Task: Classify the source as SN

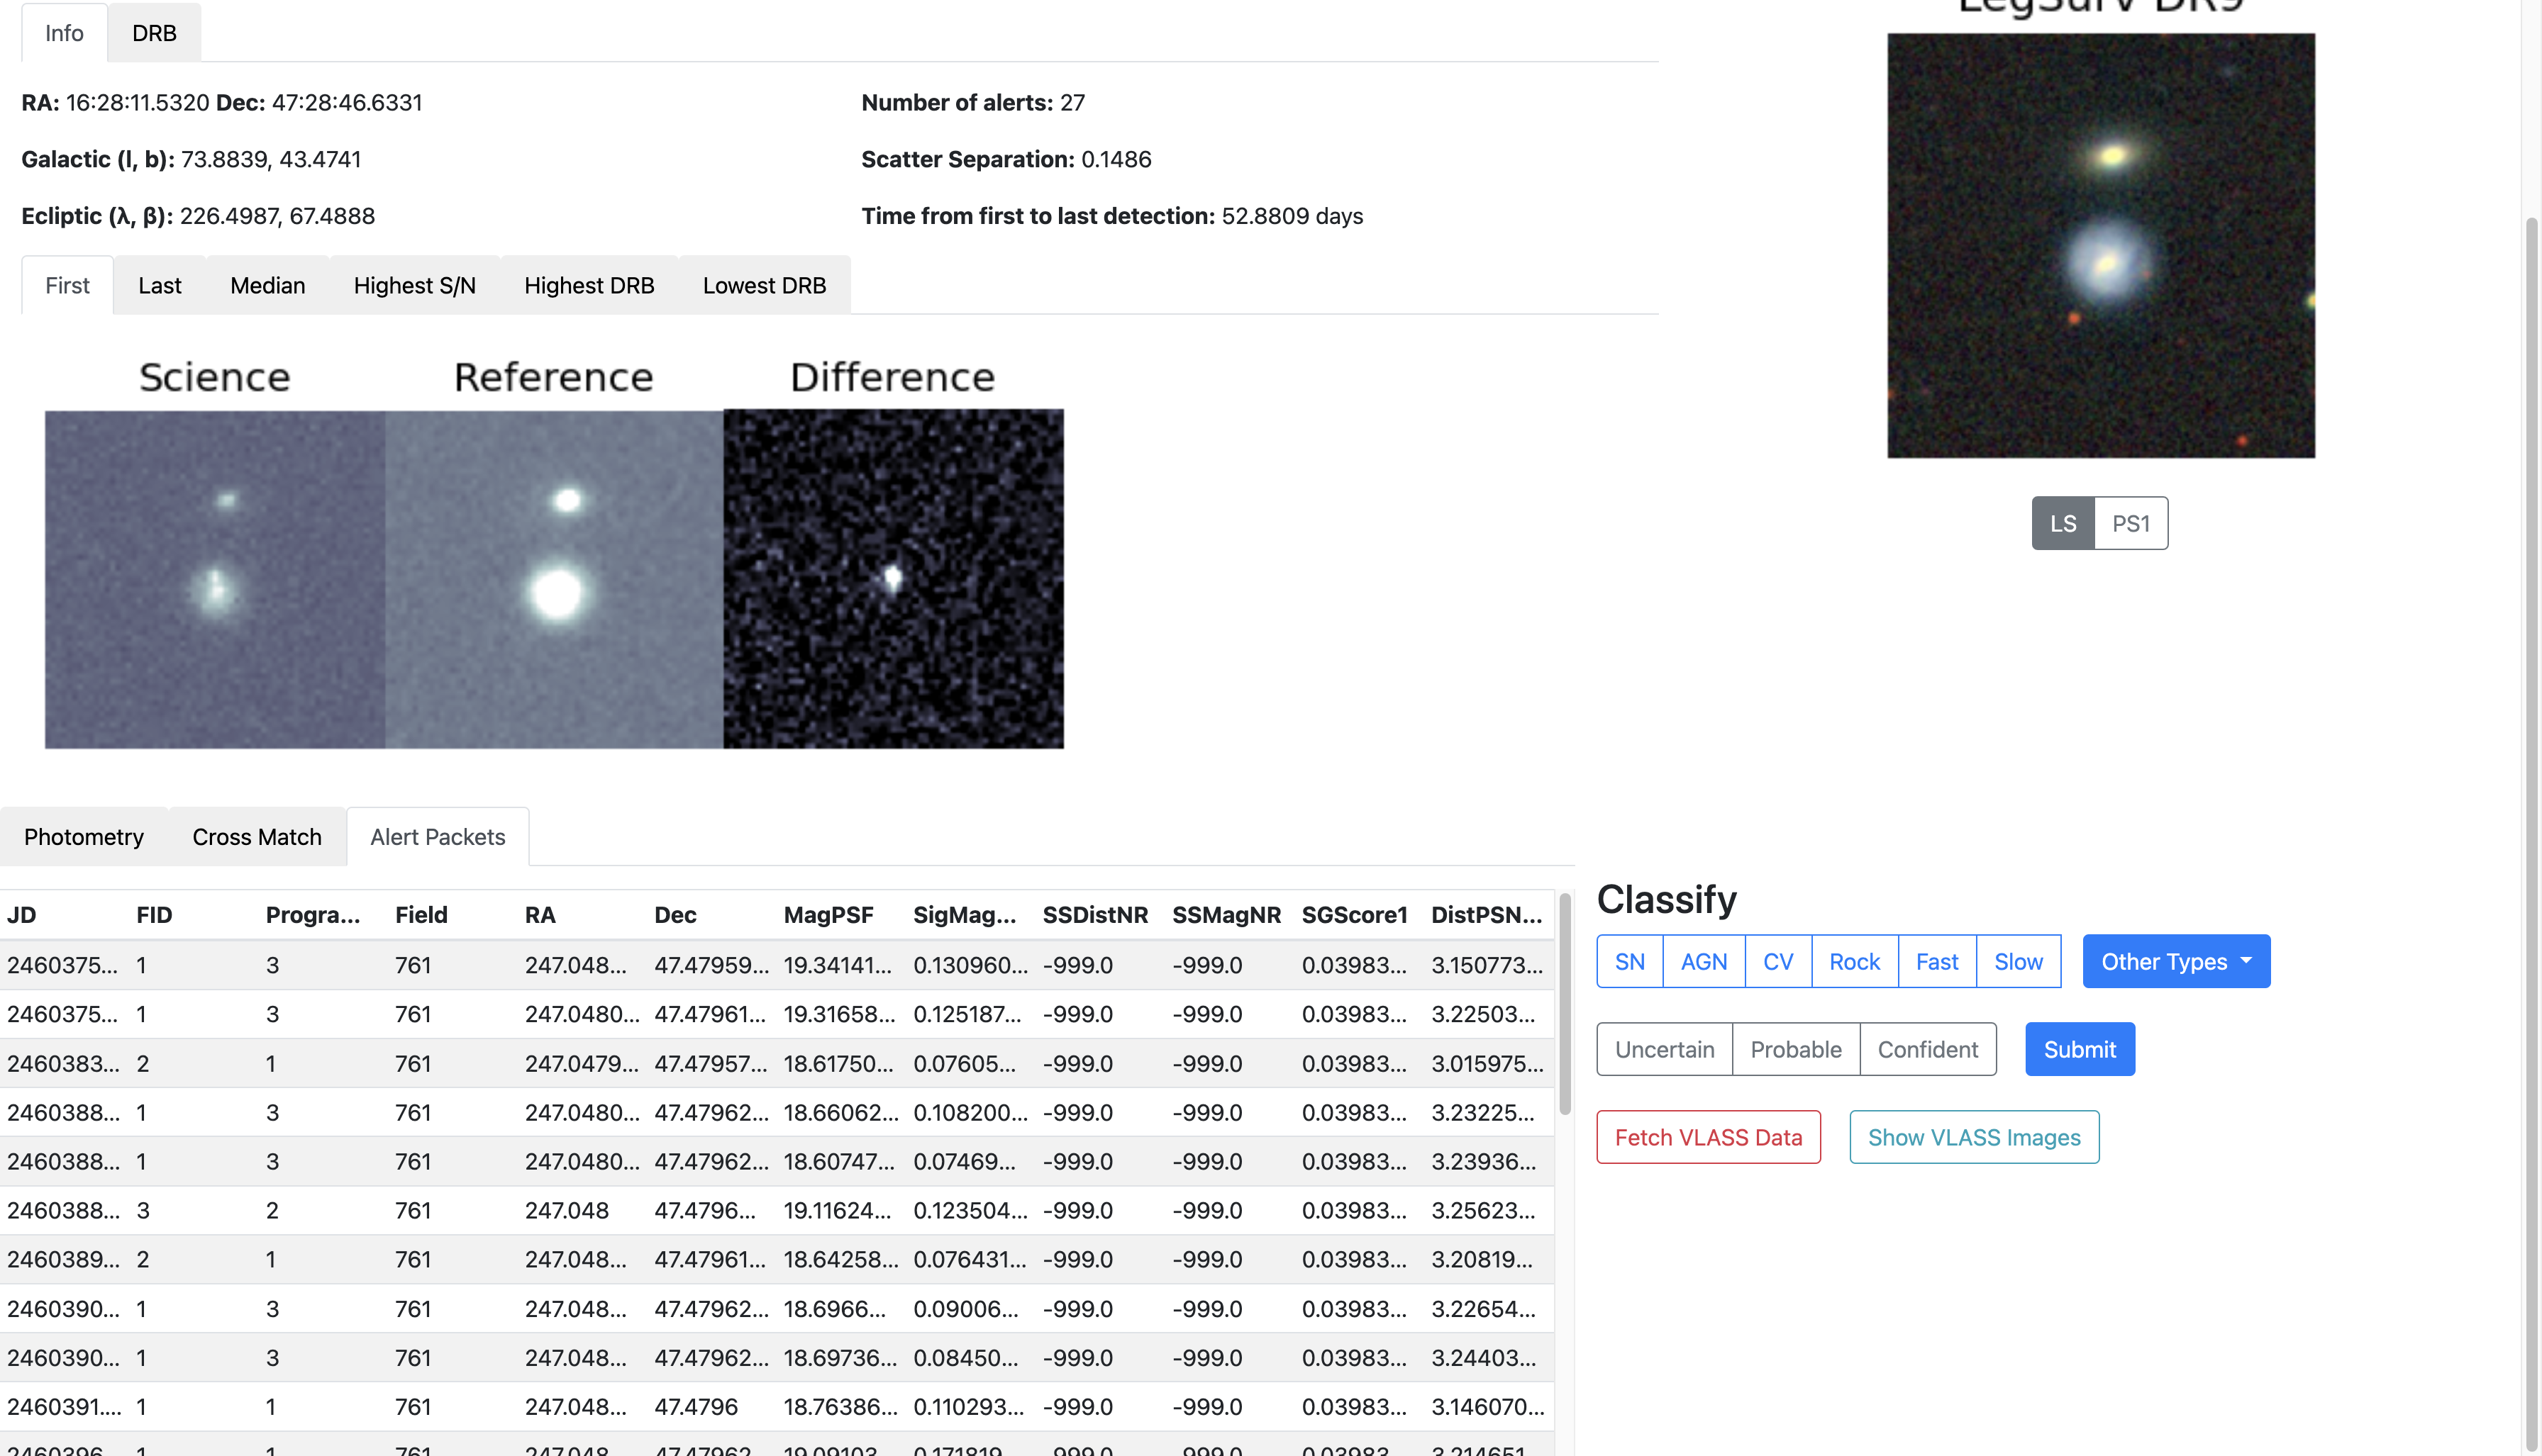Action: point(1628,961)
